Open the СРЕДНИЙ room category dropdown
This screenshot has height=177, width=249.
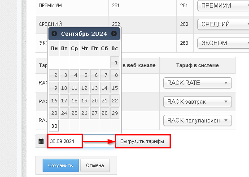tap(223, 24)
